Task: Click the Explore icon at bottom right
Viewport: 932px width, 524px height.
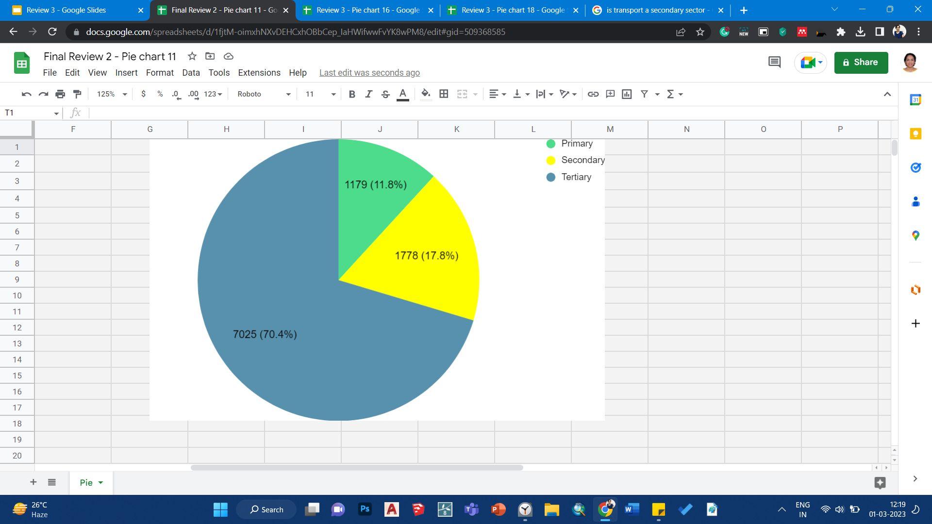Action: tap(880, 482)
